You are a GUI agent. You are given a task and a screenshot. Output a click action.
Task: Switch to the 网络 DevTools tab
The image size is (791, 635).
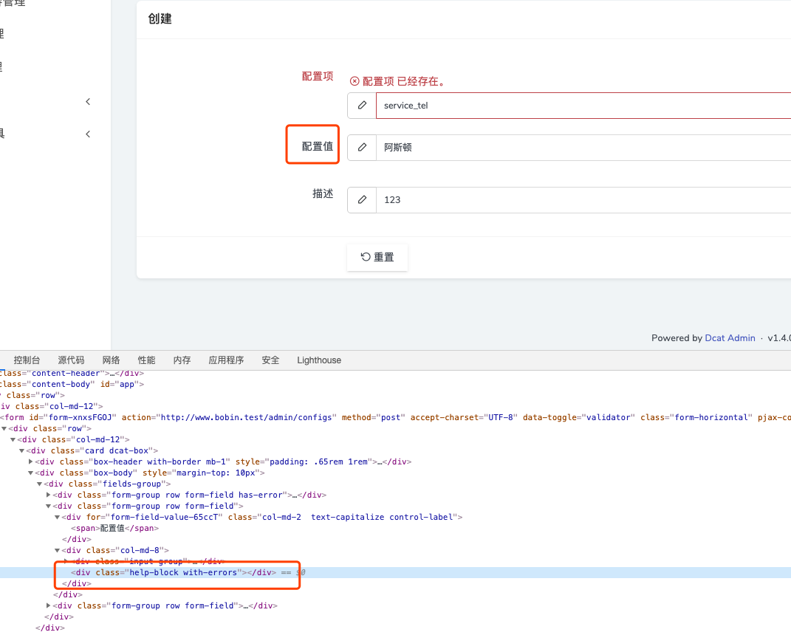(111, 360)
